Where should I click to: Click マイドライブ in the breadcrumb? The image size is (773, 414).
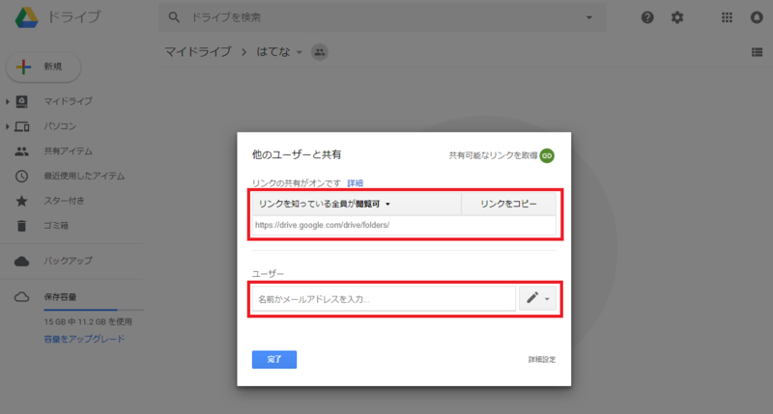pos(198,52)
